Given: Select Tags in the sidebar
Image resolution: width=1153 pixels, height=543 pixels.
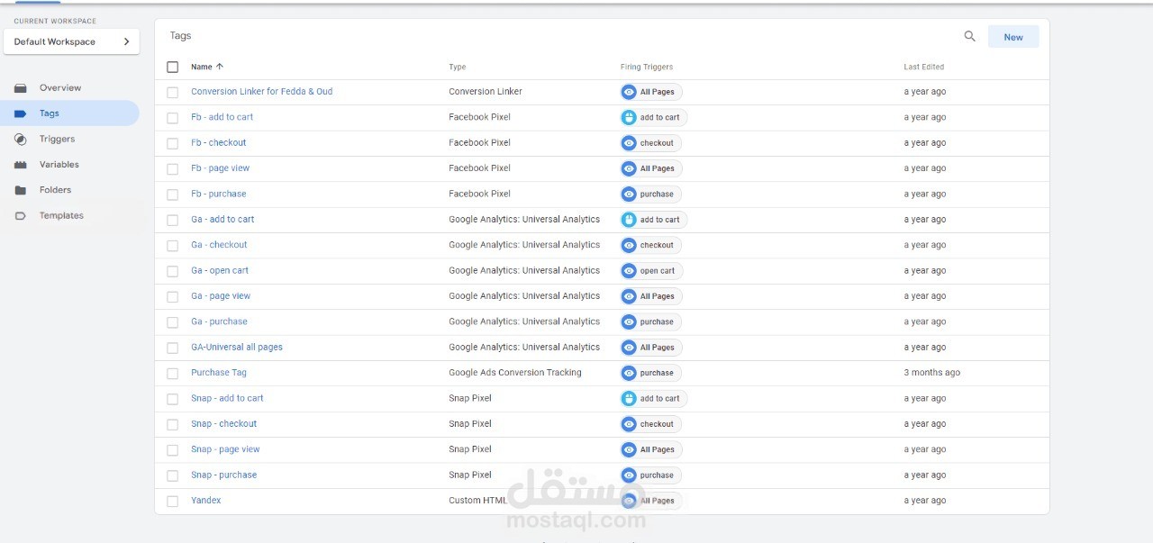Looking at the screenshot, I should click(x=50, y=113).
